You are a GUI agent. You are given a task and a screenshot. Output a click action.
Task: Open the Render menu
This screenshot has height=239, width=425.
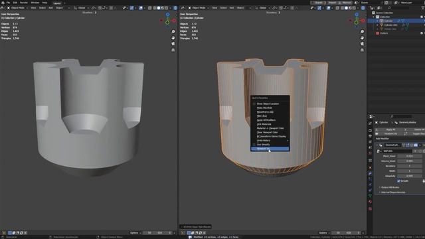(24, 3)
